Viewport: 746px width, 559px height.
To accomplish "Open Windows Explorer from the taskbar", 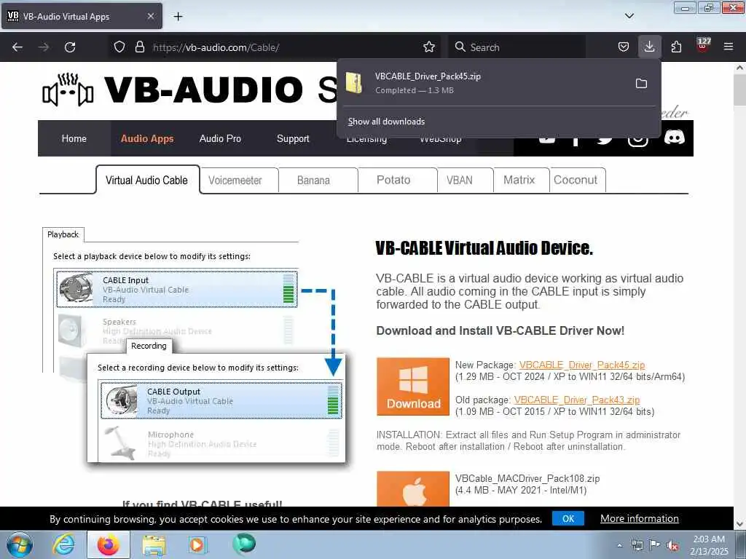I will pos(154,545).
